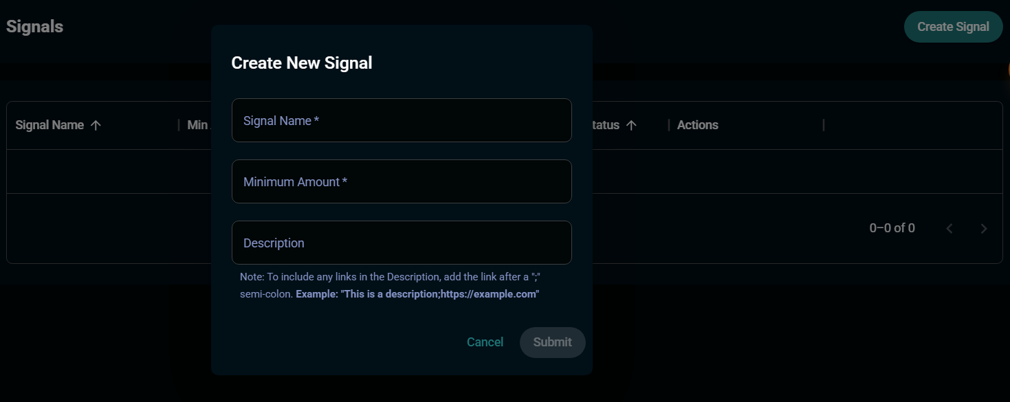This screenshot has width=1010, height=402.
Task: Go to the previous page of signals
Action: click(949, 228)
